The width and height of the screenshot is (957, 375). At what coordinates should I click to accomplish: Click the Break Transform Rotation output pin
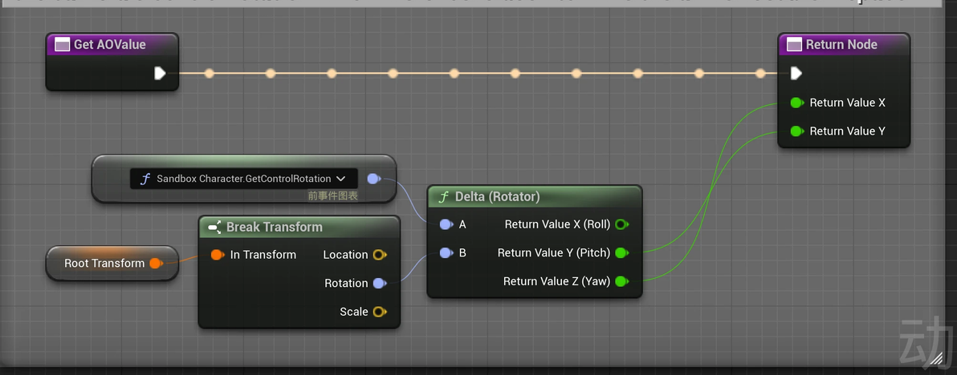tap(380, 283)
